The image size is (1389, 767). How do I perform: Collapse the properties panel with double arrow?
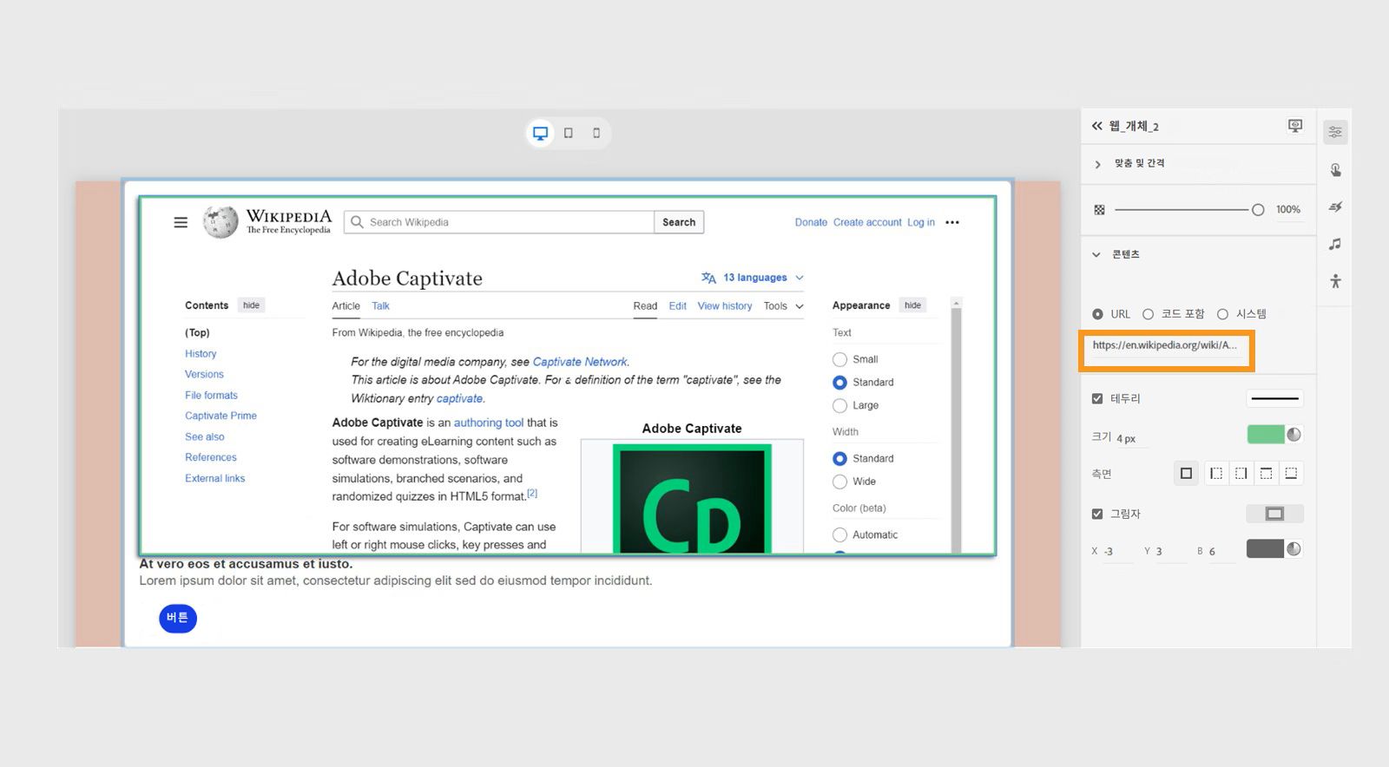click(x=1096, y=126)
